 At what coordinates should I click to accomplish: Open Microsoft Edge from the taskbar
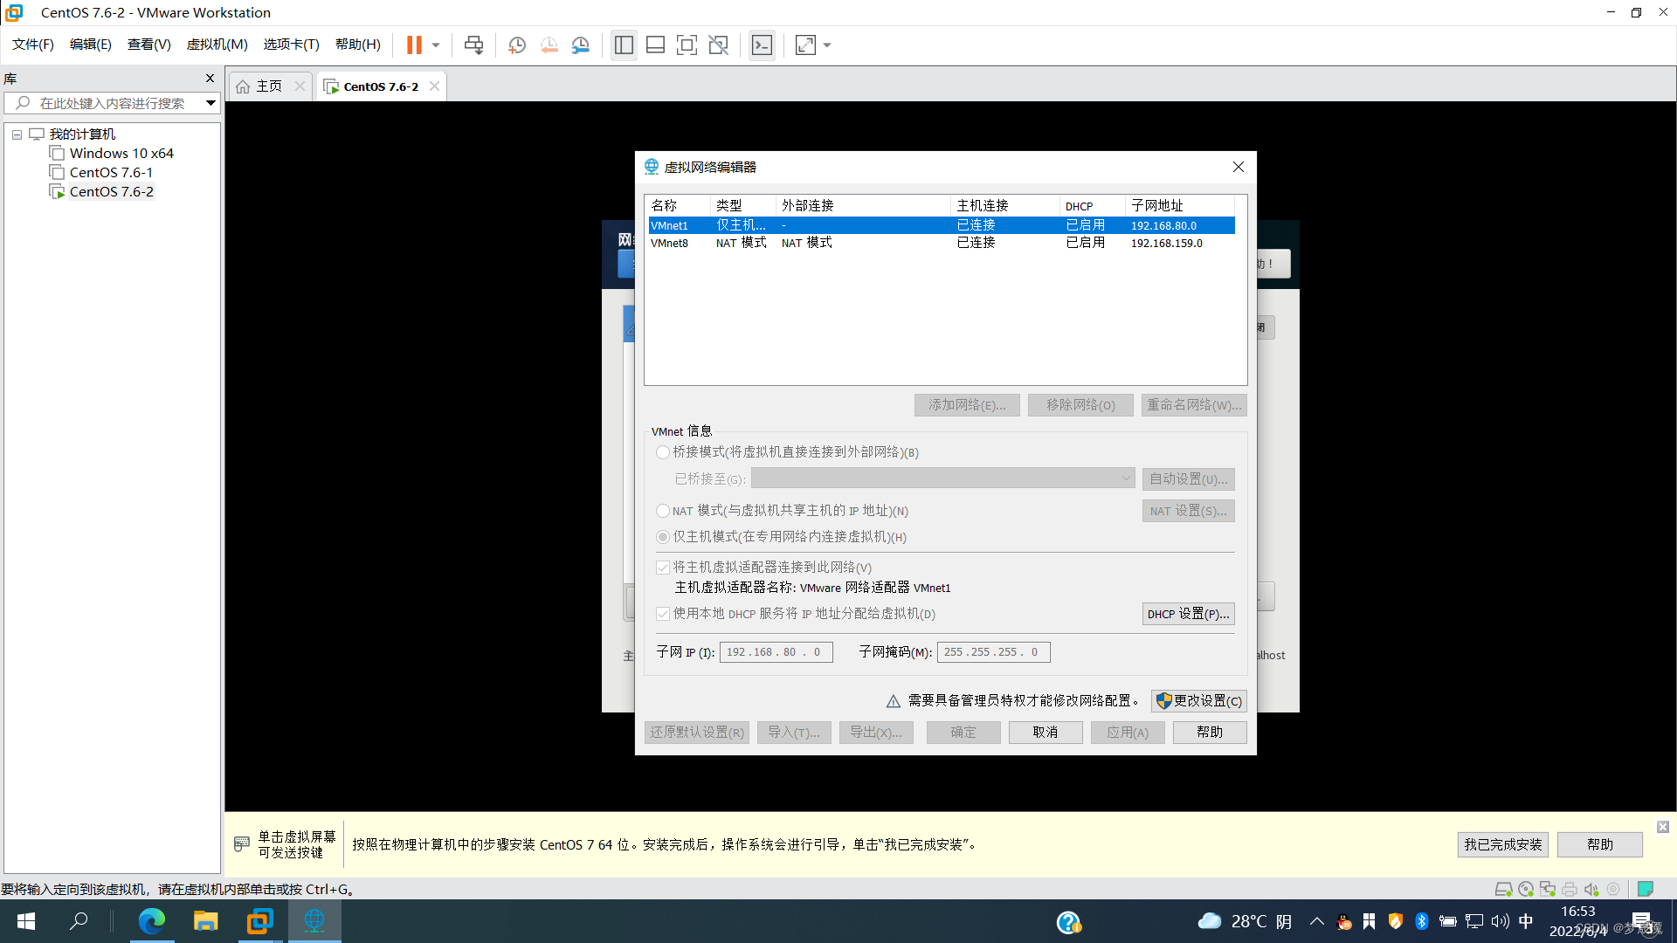coord(151,921)
